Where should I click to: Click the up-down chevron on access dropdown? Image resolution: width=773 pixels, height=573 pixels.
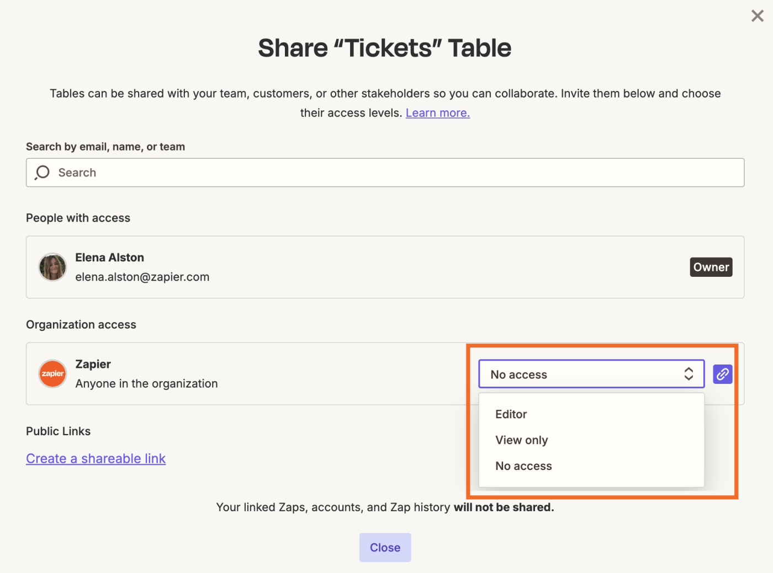coord(689,374)
